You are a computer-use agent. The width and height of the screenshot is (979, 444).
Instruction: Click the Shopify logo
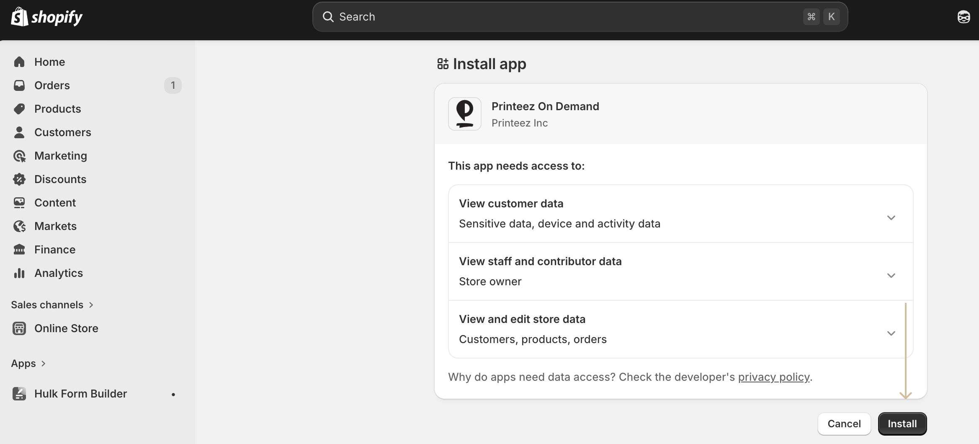pyautogui.click(x=46, y=17)
